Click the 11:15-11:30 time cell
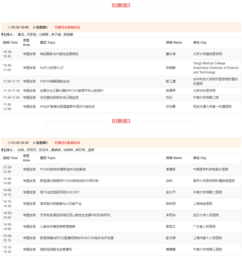242x258 pixels. (x=11, y=91)
